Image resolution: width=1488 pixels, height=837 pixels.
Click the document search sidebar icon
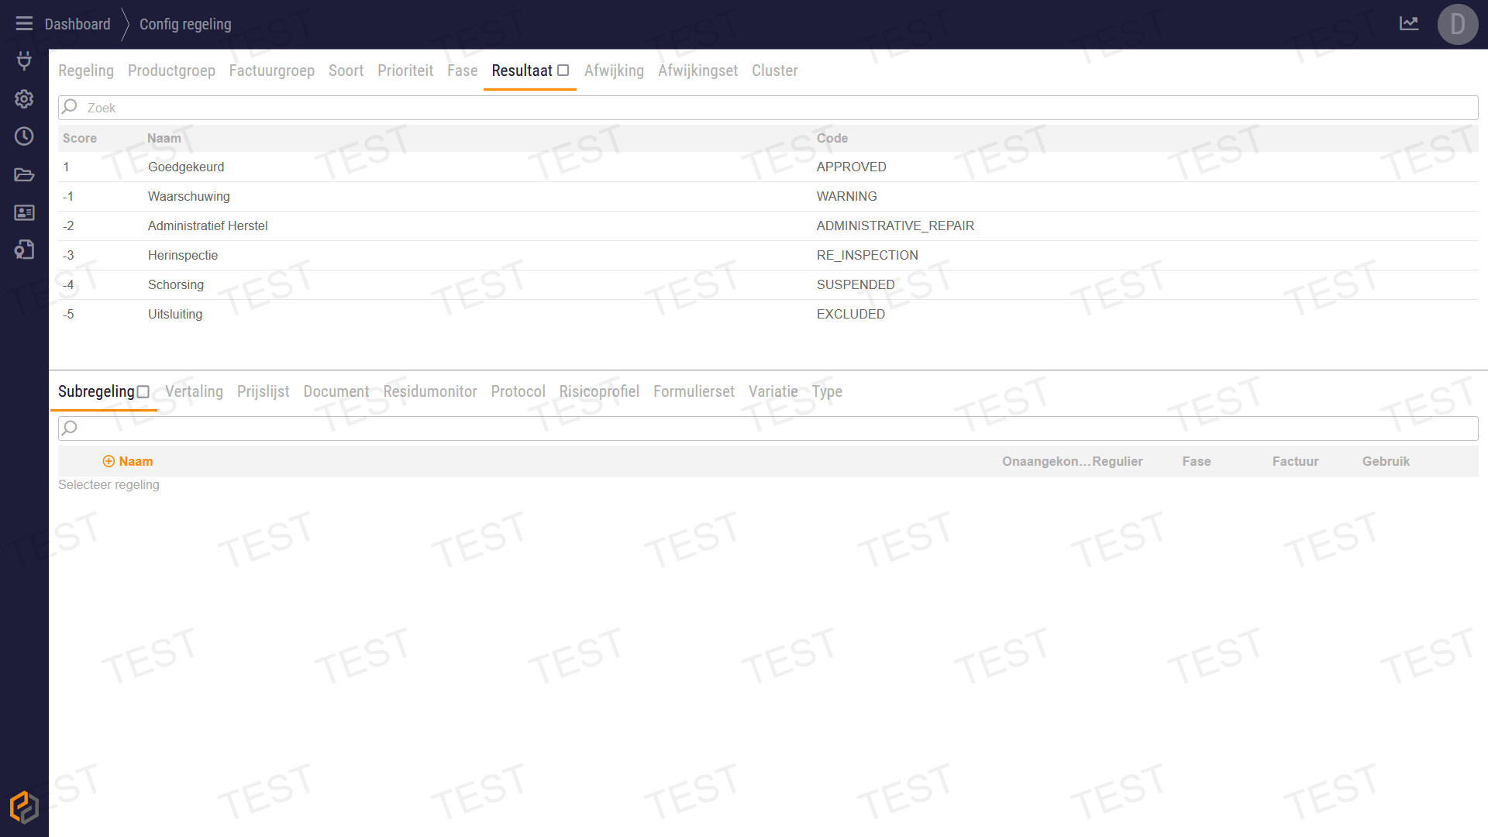24,250
